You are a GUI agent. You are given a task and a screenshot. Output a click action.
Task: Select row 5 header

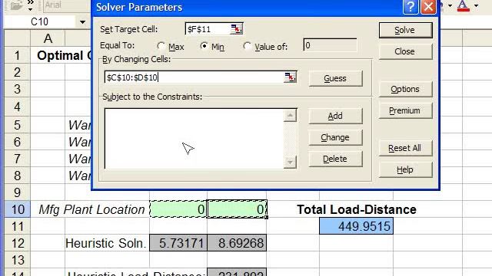(17, 125)
